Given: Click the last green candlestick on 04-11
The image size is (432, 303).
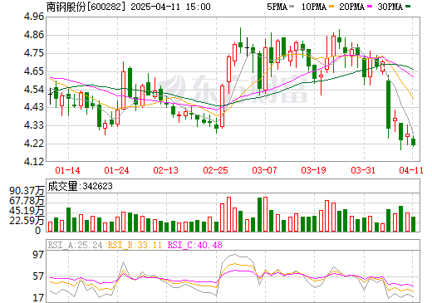Looking at the screenshot, I should click(413, 142).
